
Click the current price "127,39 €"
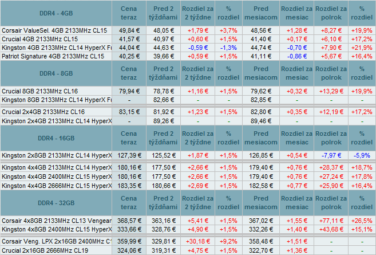click(129, 156)
